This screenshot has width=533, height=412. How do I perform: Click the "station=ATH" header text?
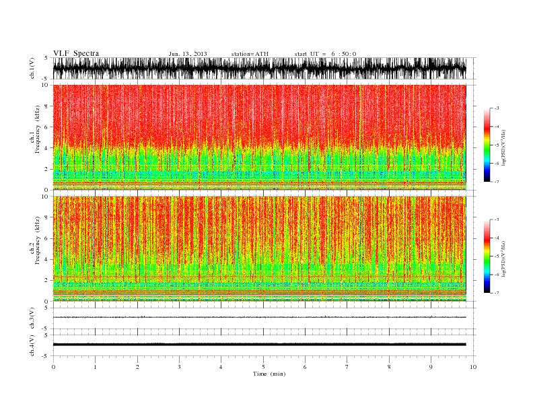(x=250, y=54)
